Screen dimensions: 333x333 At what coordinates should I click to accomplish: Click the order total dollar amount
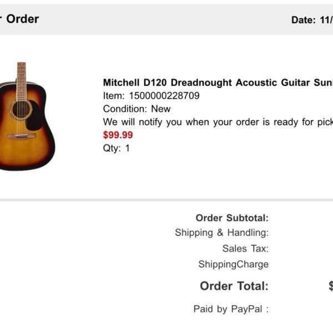[x=331, y=286]
